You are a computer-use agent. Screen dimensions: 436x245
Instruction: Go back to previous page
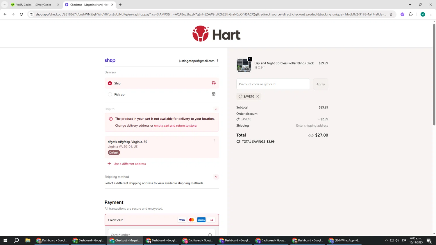click(x=5, y=14)
